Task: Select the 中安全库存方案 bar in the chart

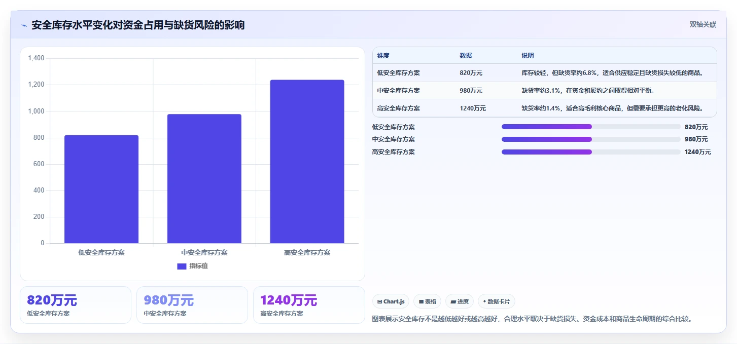Action: [204, 179]
